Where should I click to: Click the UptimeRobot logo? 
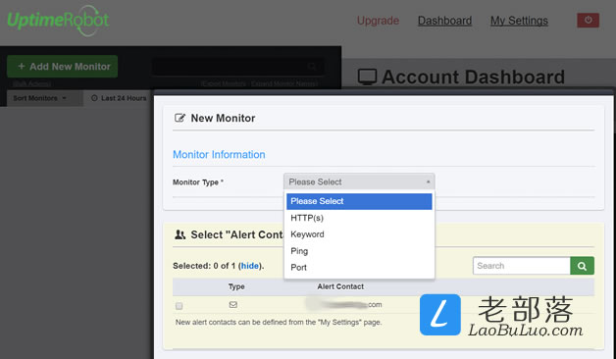pyautogui.click(x=58, y=21)
